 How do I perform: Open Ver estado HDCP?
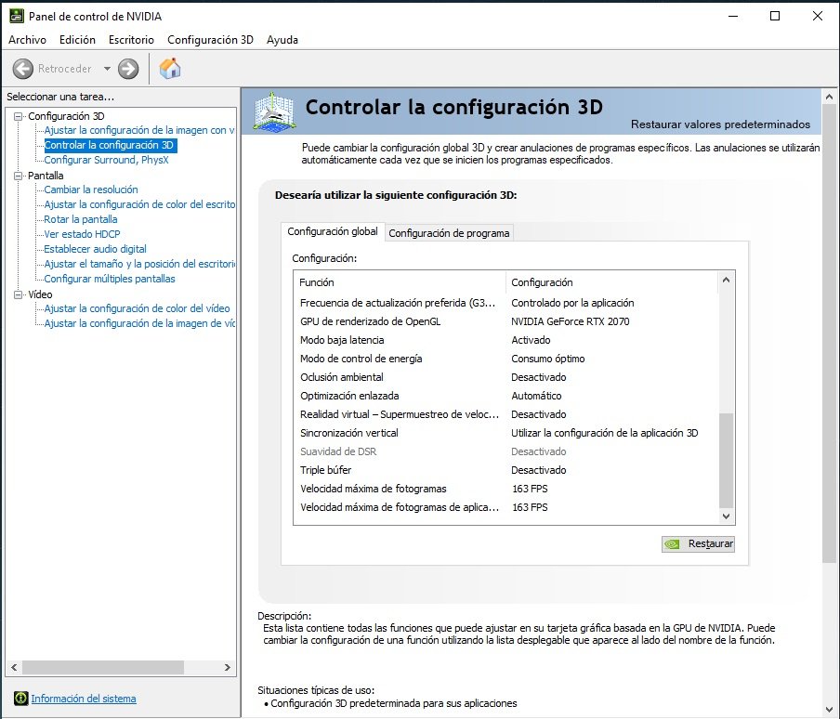82,234
